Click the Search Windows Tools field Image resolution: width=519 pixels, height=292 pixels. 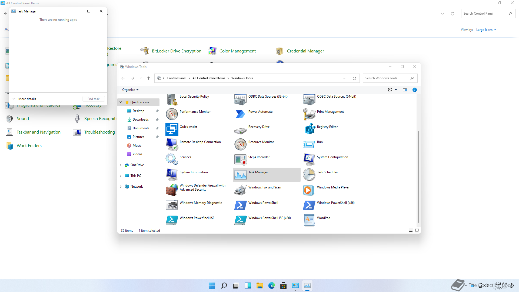coord(390,78)
